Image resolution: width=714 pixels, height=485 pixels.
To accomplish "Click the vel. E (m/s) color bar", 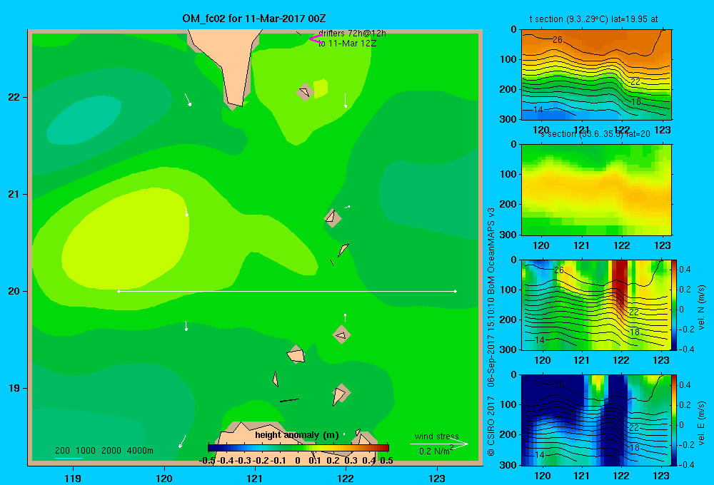I will pyautogui.click(x=675, y=420).
